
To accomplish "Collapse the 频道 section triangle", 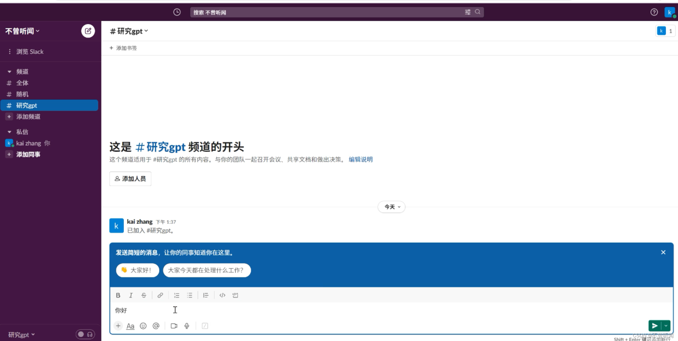I will tap(9, 72).
